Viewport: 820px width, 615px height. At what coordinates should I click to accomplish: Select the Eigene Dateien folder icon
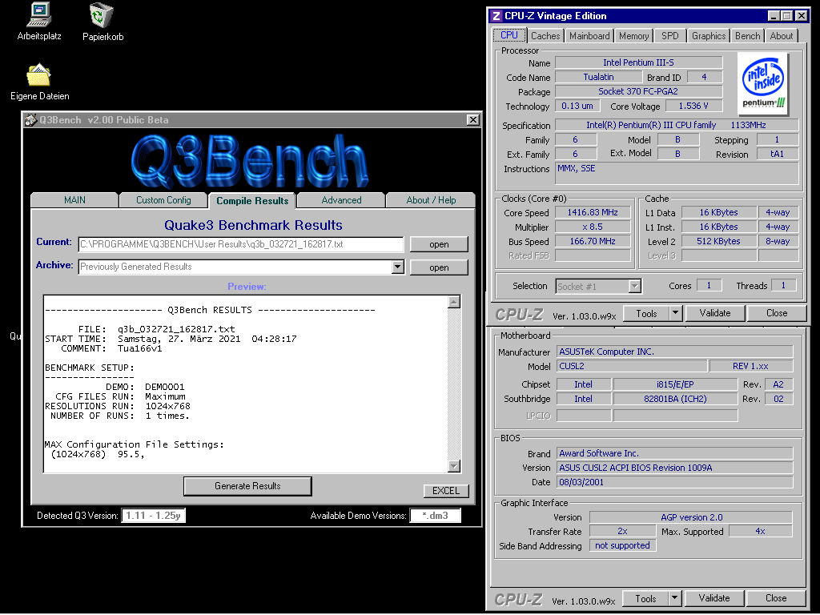[39, 82]
